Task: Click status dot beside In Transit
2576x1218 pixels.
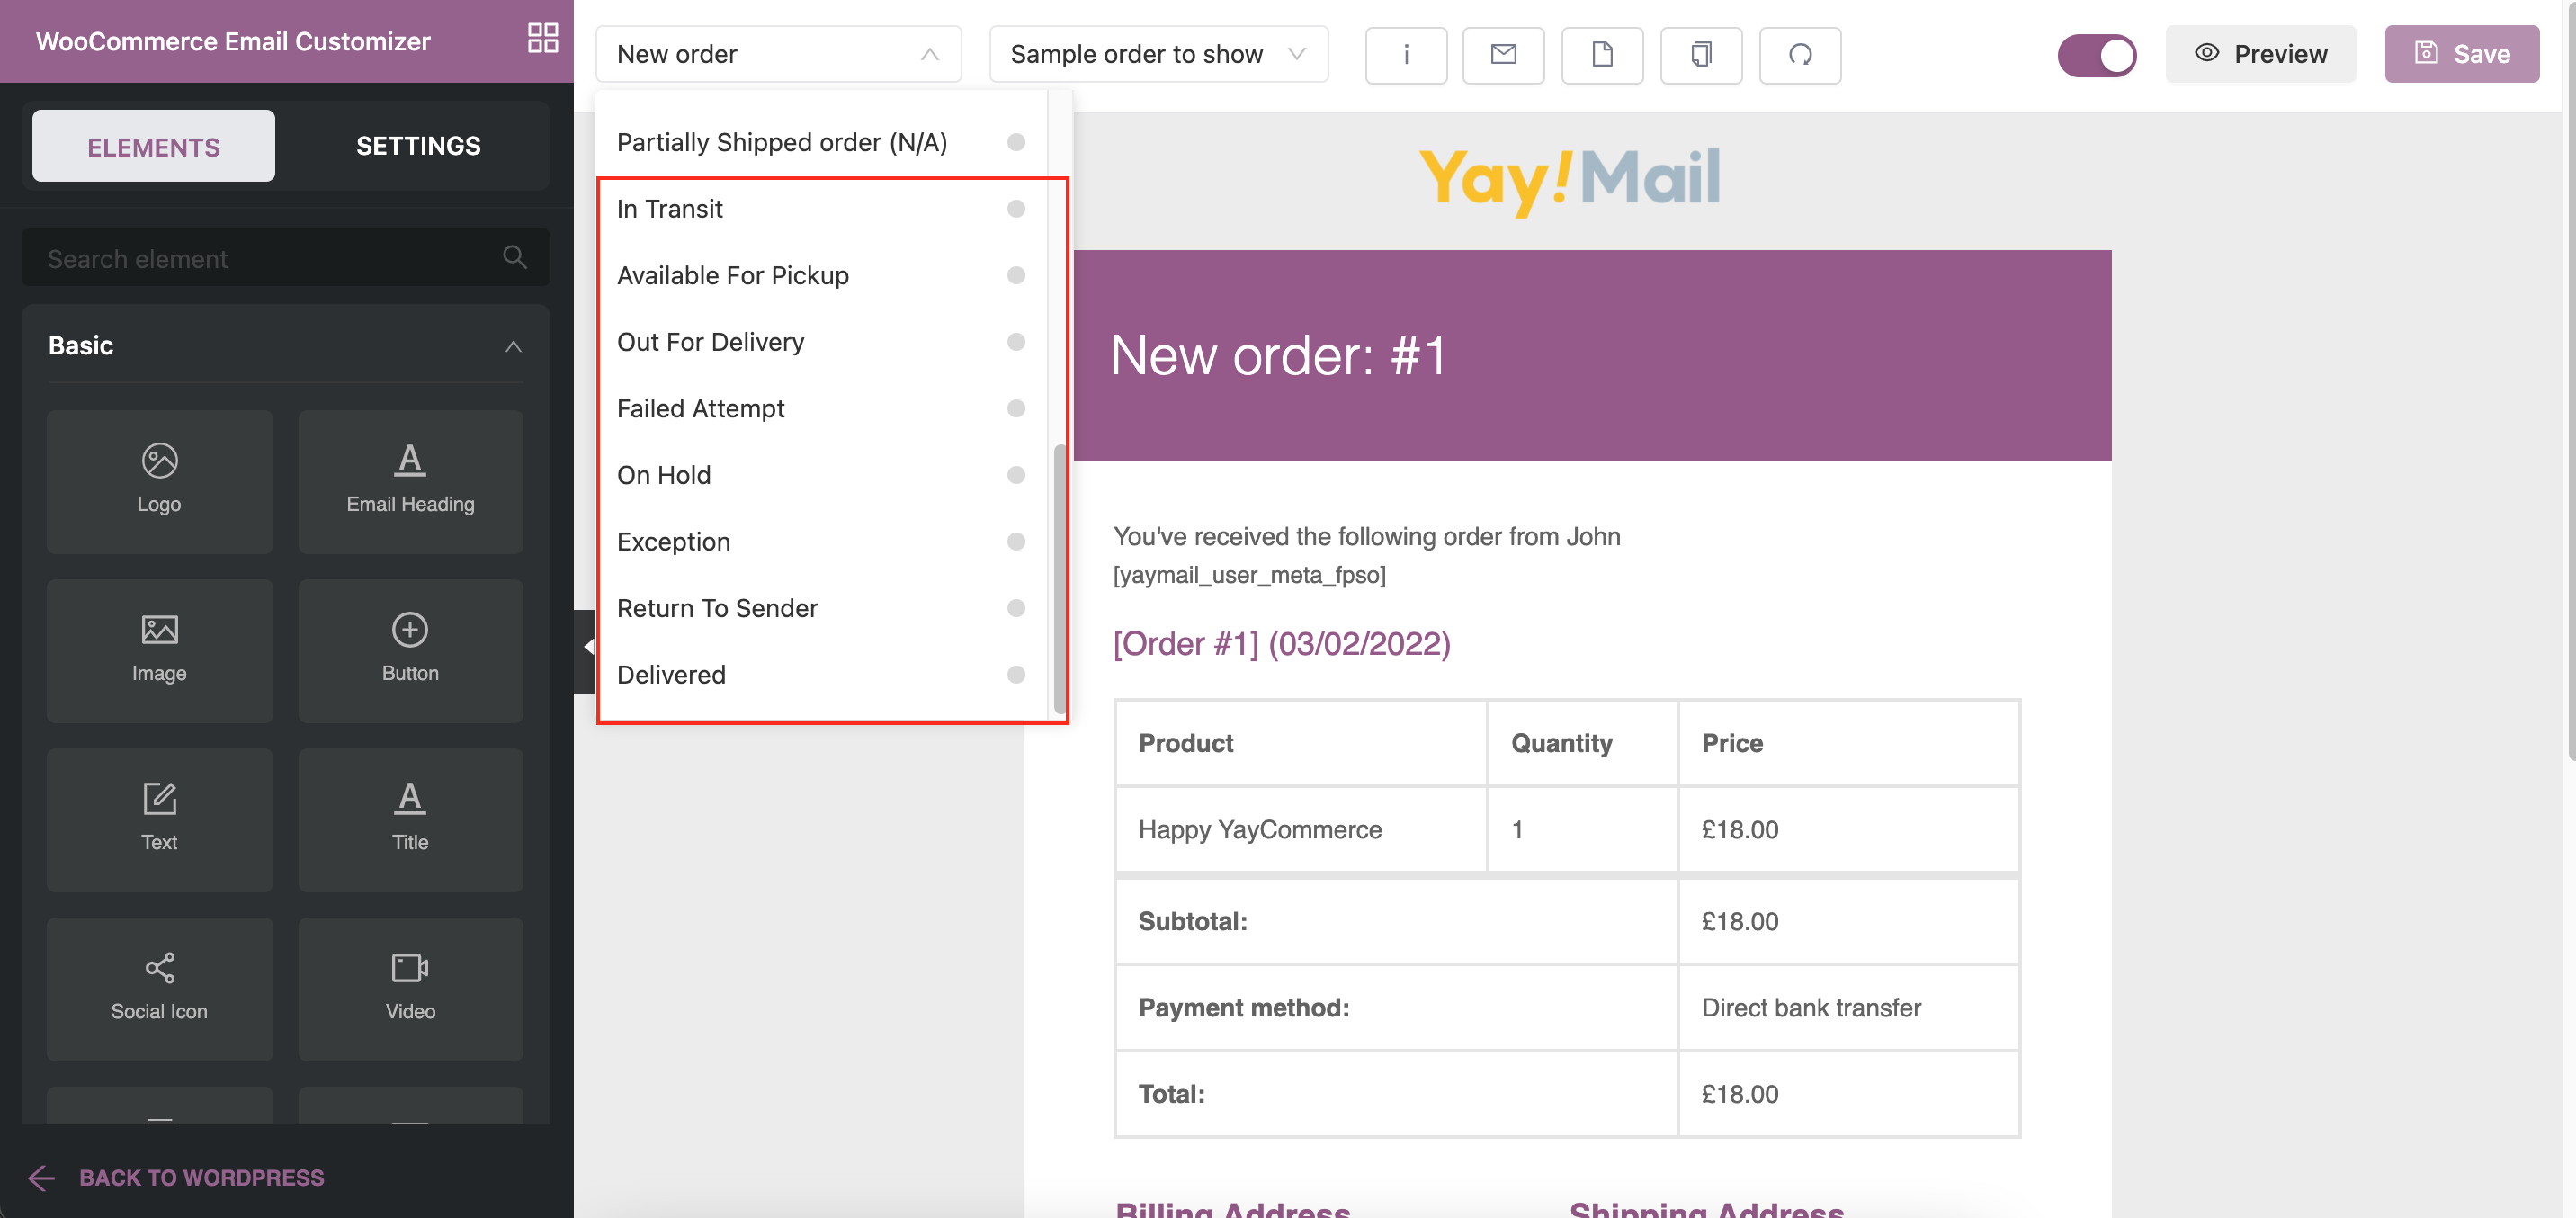Action: 1015,209
